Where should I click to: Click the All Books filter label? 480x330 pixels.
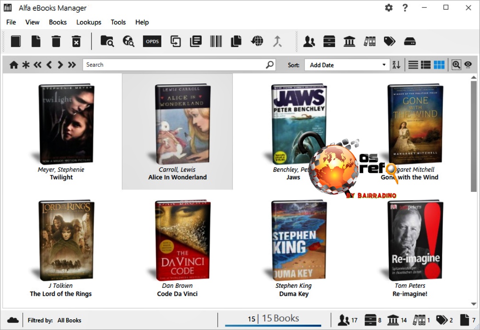click(x=69, y=320)
